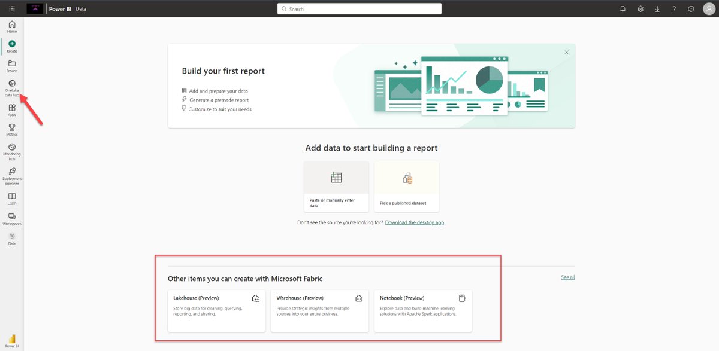Go to Home in the sidebar

[12, 26]
